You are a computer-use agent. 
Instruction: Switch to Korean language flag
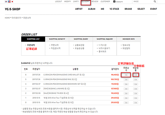[6, 2]
